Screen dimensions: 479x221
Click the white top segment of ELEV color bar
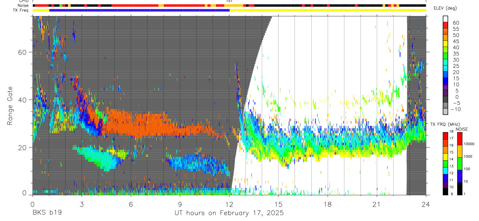pyautogui.click(x=446, y=19)
